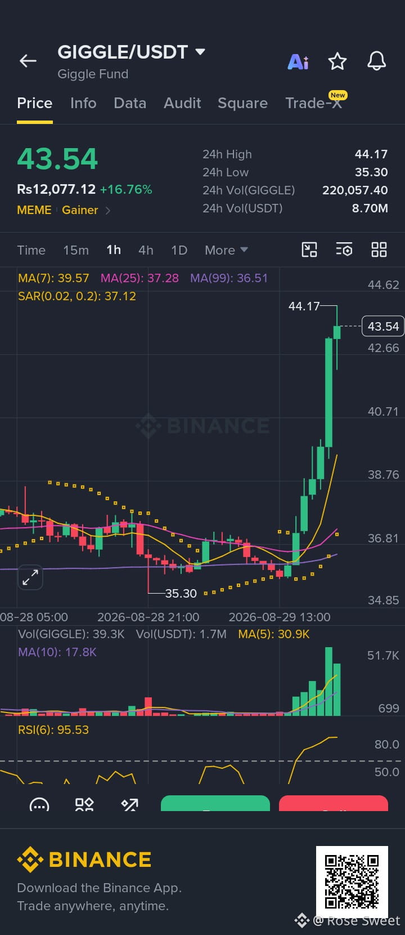
Task: Open the Gainer category label
Action: 80,210
